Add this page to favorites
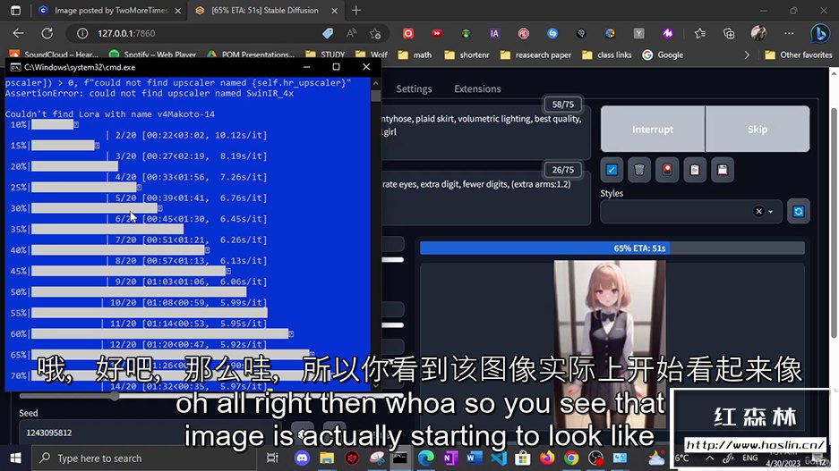 tap(375, 33)
